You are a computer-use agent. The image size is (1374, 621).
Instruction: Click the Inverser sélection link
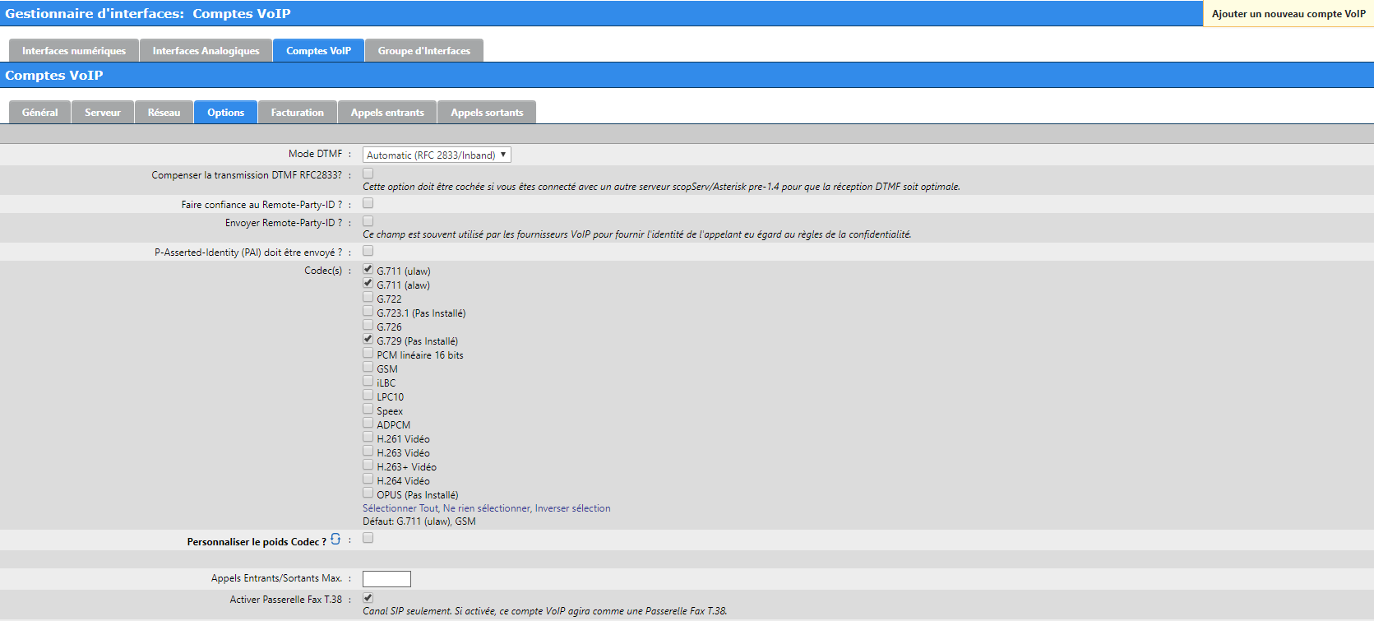pyautogui.click(x=573, y=508)
